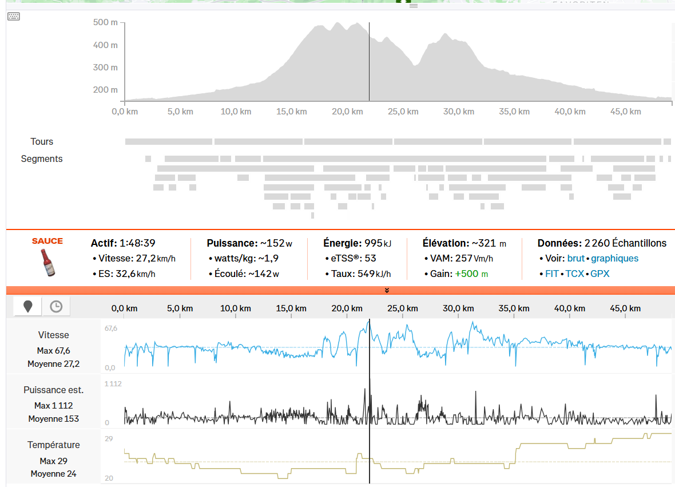Image resolution: width=675 pixels, height=487 pixels.
Task: Click the vertical cursor line on elevation profile
Action: (369, 63)
